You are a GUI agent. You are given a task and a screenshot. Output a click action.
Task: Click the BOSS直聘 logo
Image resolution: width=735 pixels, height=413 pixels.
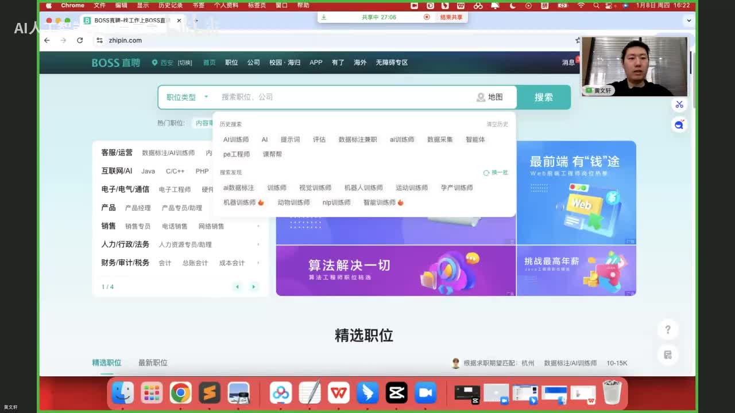(115, 63)
